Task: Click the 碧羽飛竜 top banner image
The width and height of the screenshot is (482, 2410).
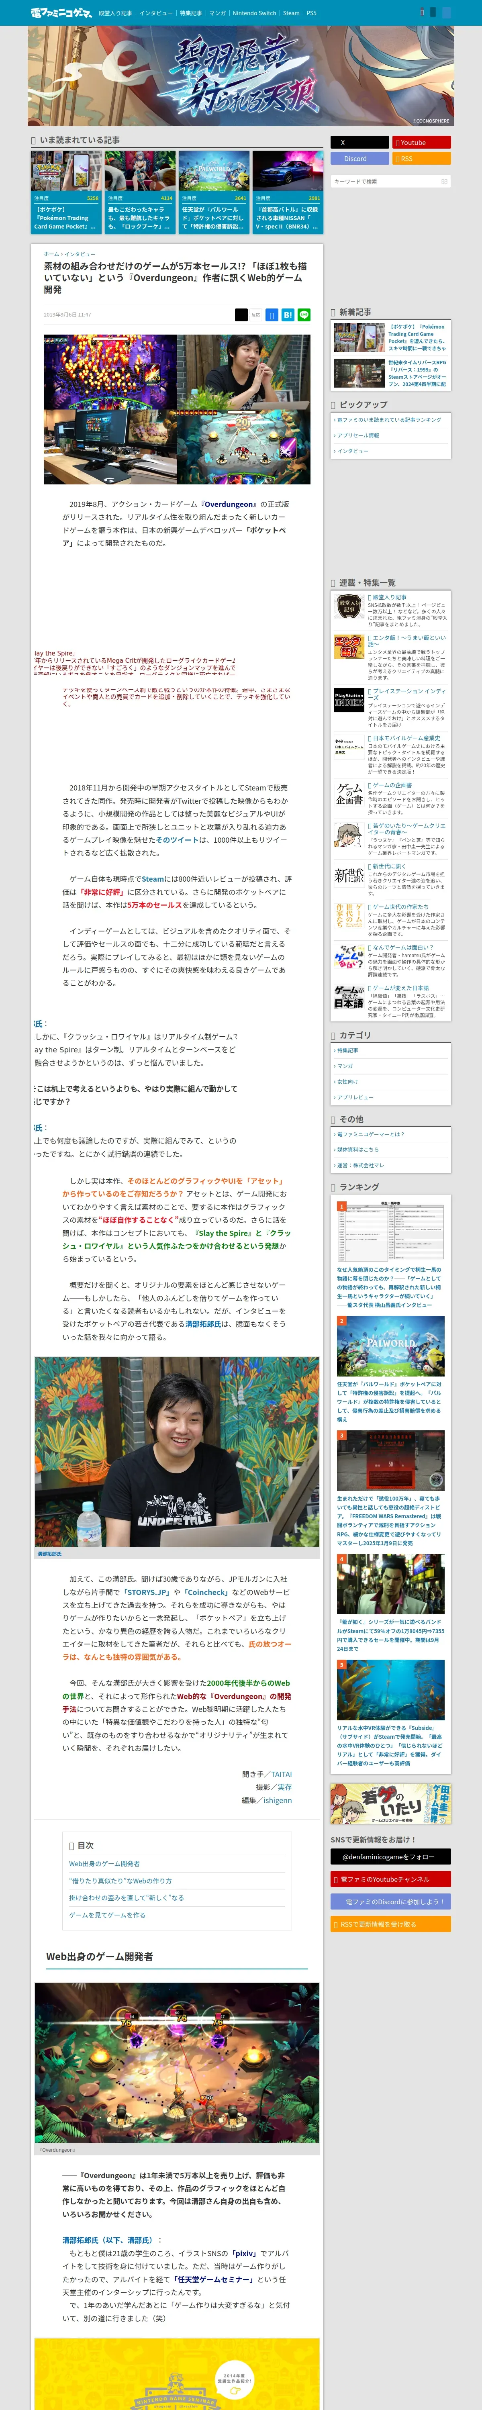Action: tap(241, 76)
